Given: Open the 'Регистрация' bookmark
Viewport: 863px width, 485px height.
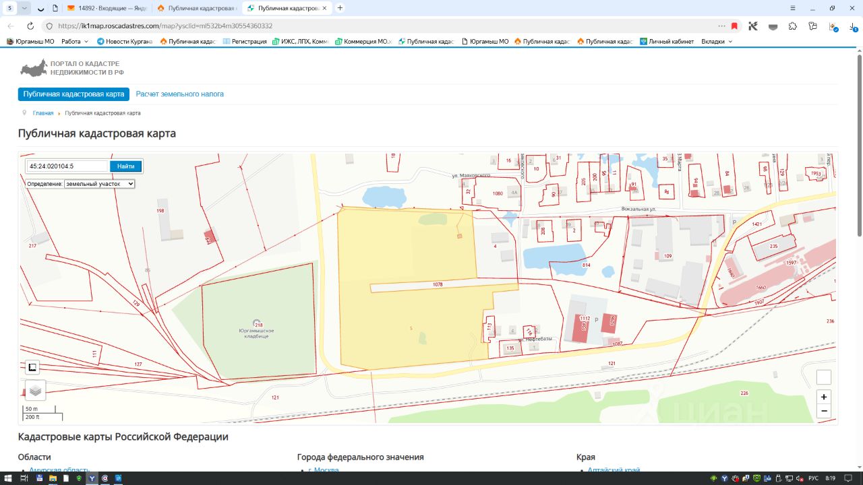Looking at the screenshot, I should [x=245, y=42].
